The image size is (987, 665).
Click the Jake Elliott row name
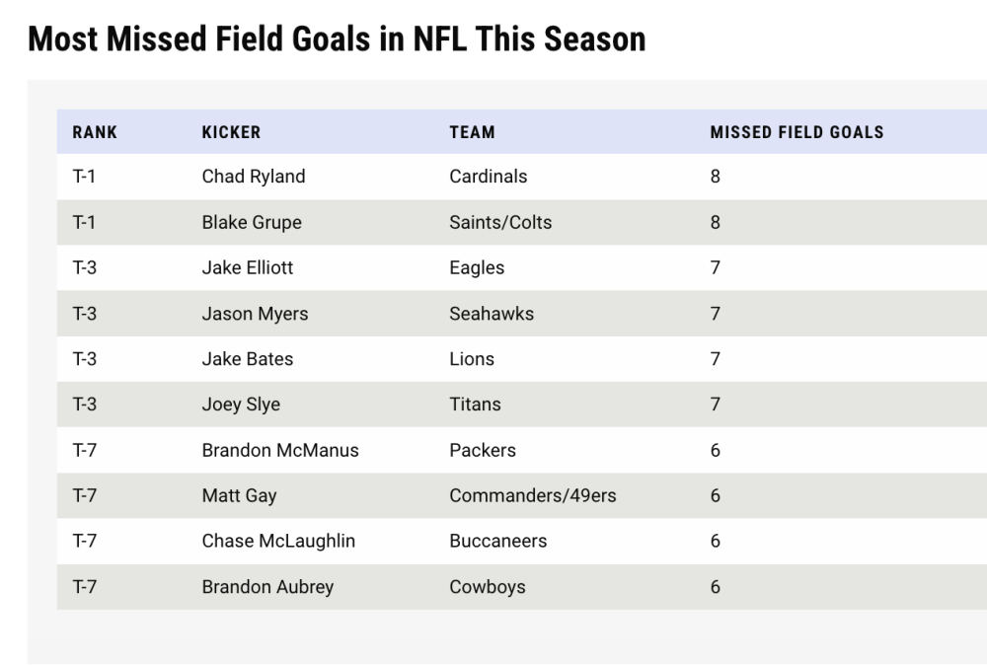tap(248, 268)
